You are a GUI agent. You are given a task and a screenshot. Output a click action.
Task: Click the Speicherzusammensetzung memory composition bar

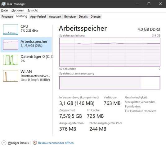[x=110, y=83]
